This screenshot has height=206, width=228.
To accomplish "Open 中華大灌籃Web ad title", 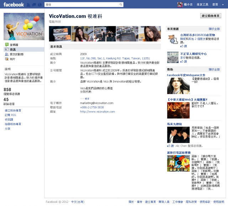I will coord(187,100).
